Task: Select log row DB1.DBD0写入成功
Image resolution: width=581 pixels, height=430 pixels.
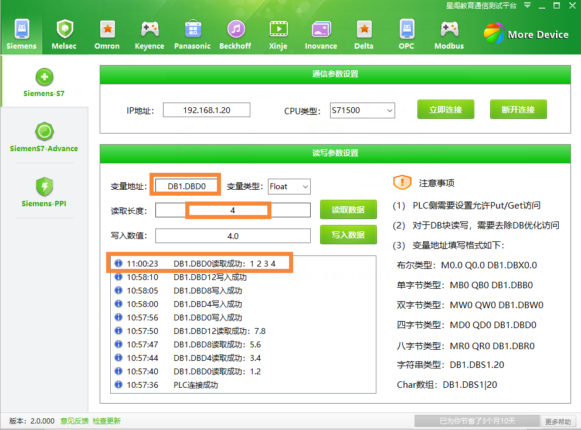Action: click(x=243, y=318)
